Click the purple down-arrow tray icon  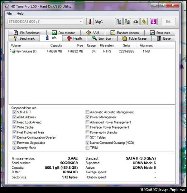[154, 22]
